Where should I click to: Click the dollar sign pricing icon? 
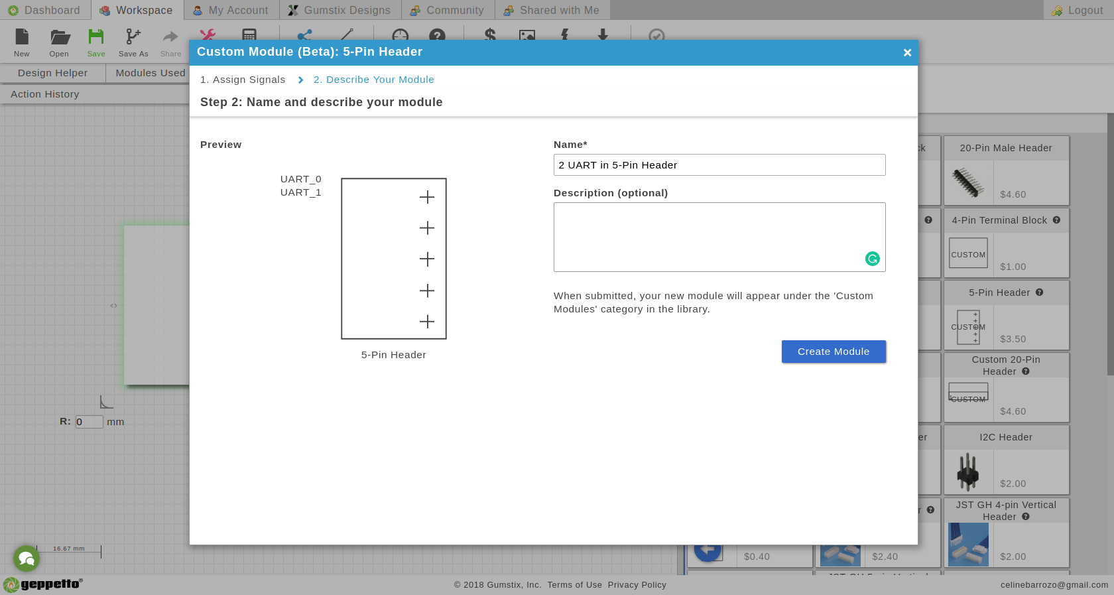[x=490, y=34]
